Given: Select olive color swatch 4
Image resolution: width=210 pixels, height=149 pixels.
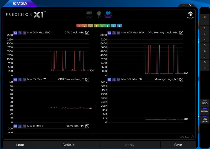Looking at the screenshot, I should (x=96, y=26).
